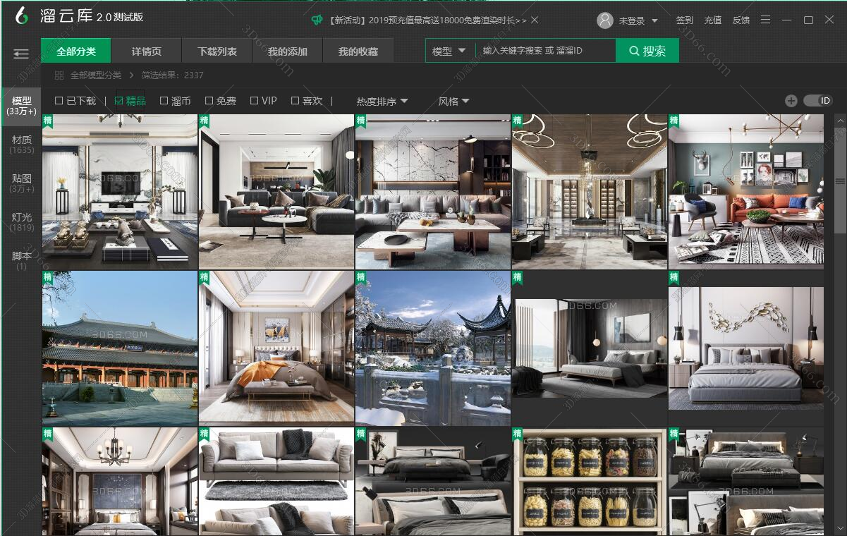
Task: Open the white-background gray sofa model thumbnail
Action: (276, 482)
